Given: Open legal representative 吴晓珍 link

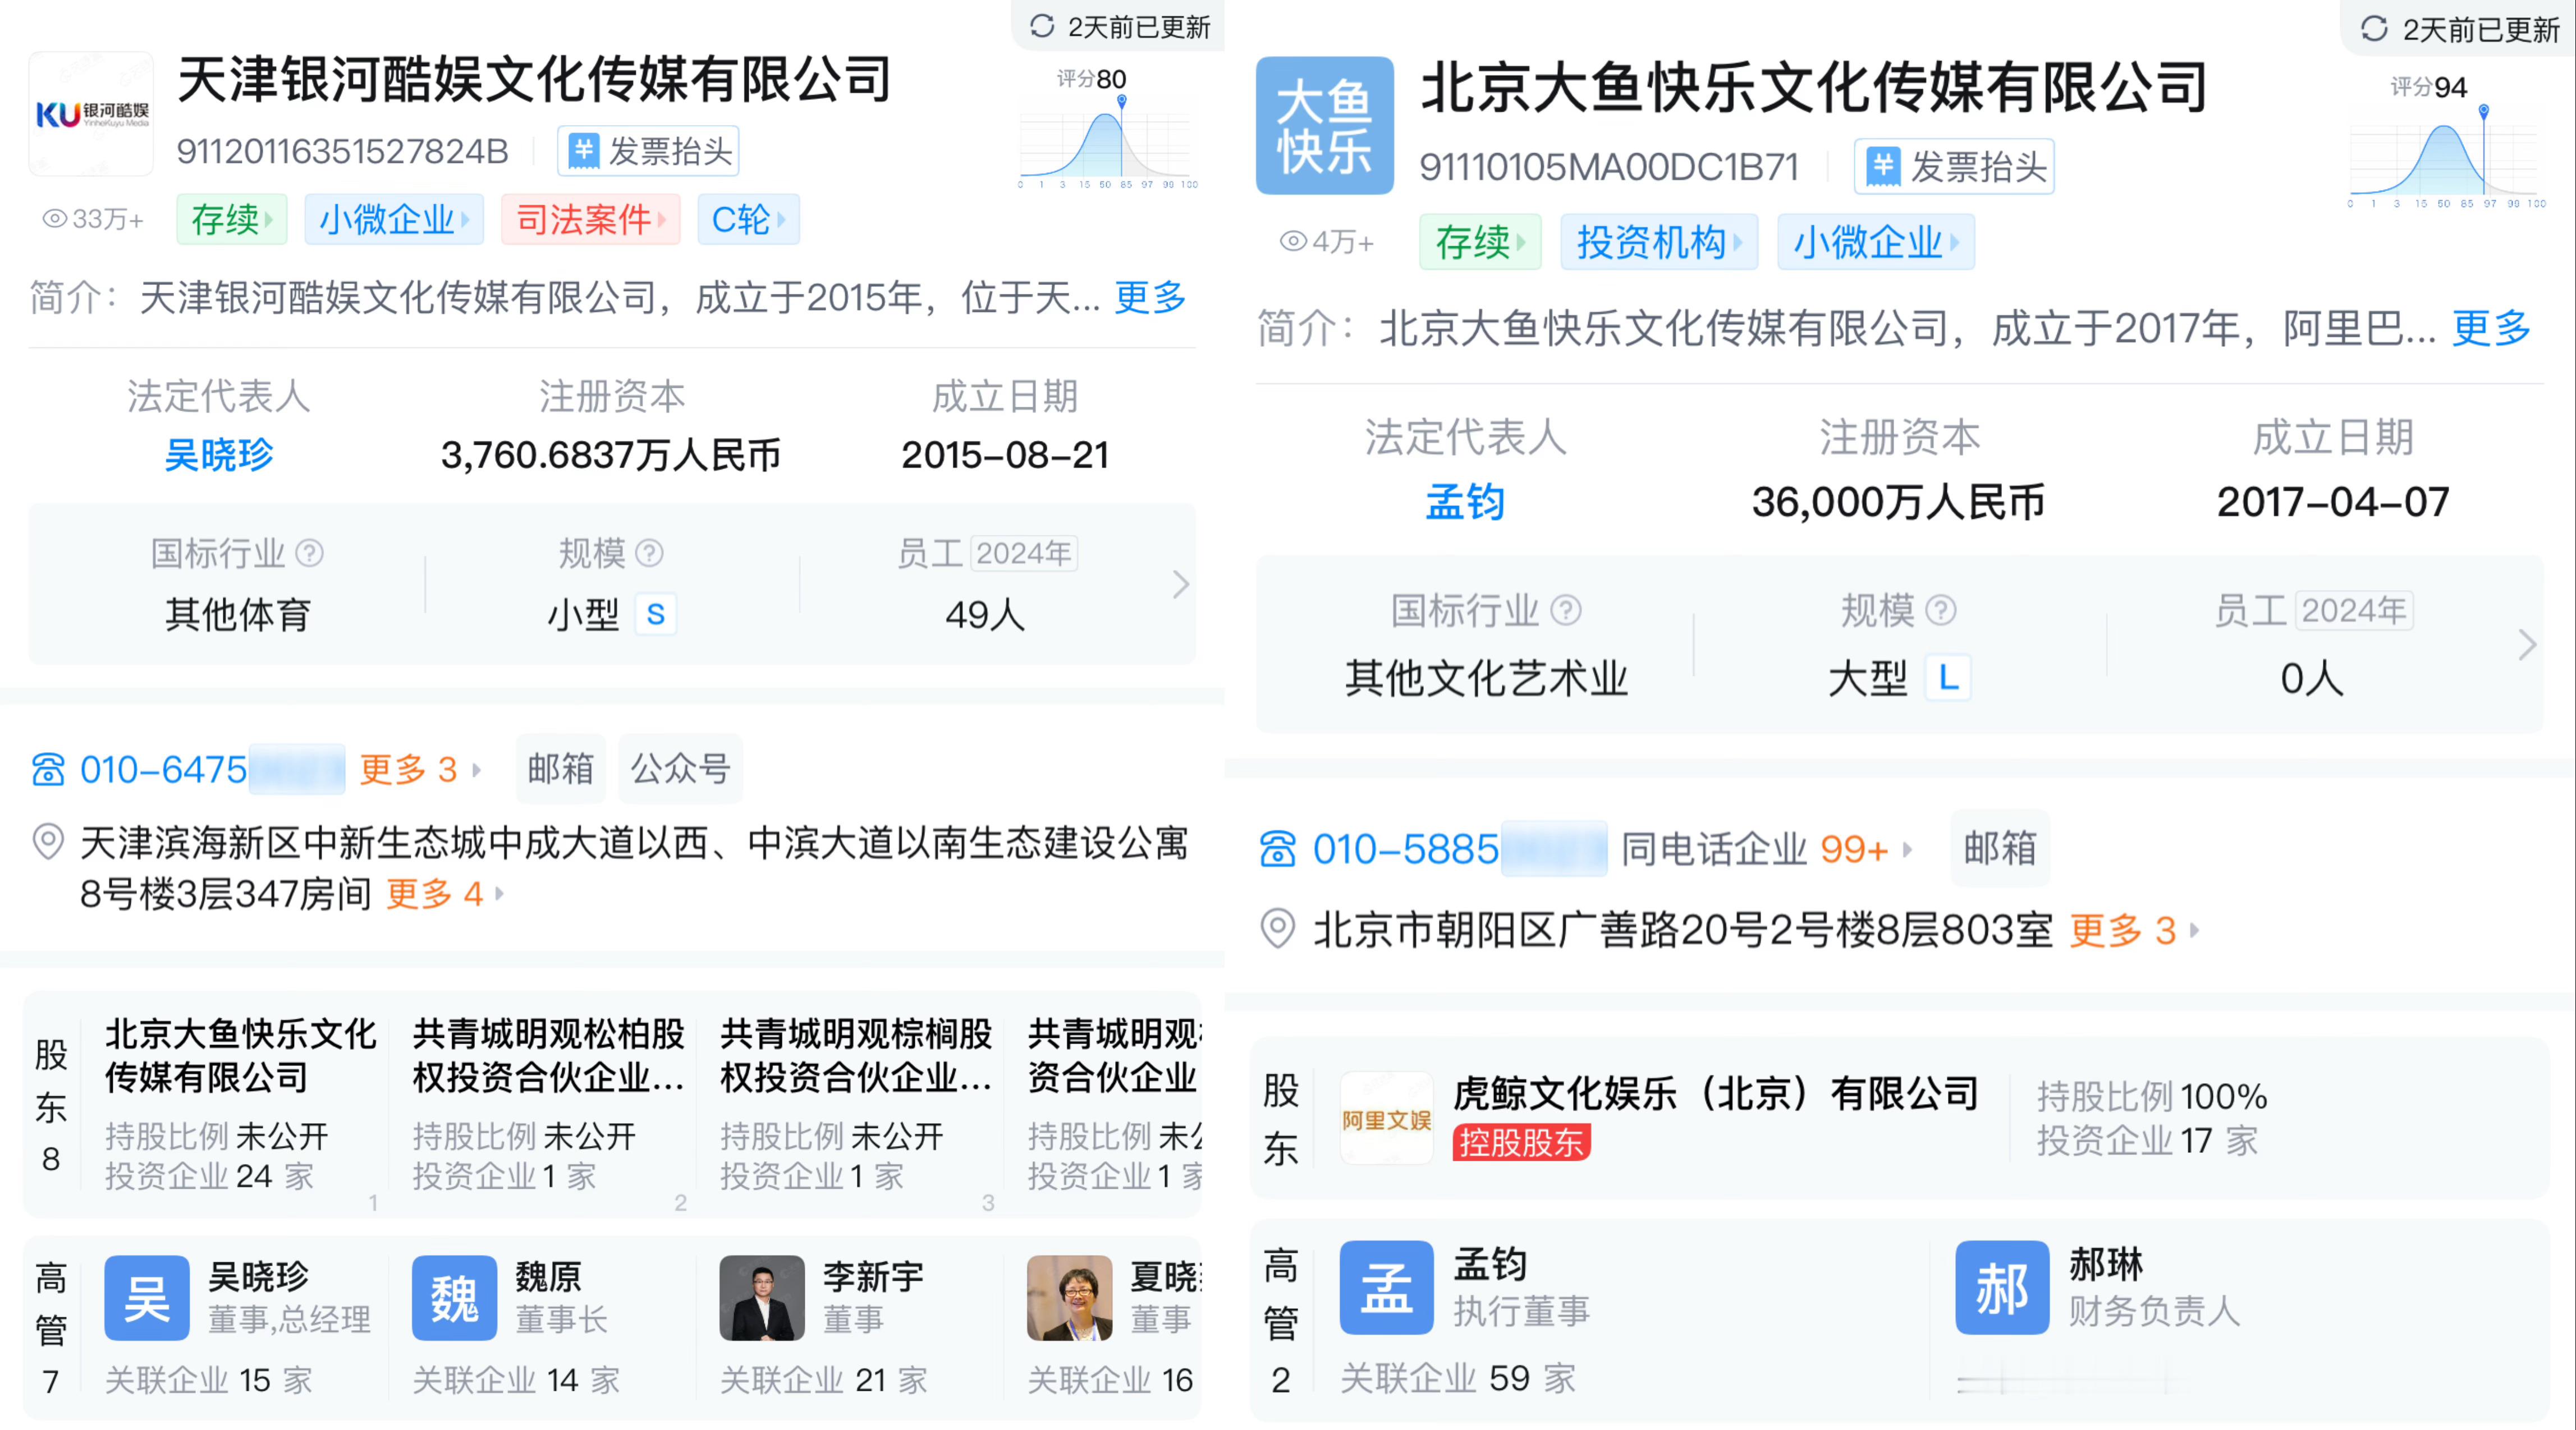Looking at the screenshot, I should 219,454.
